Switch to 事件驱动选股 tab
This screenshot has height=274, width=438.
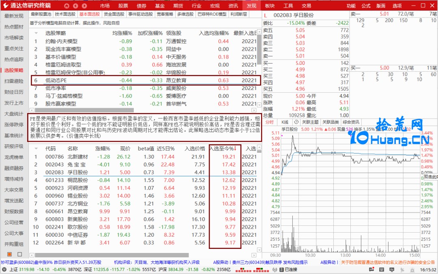click(x=140, y=14)
